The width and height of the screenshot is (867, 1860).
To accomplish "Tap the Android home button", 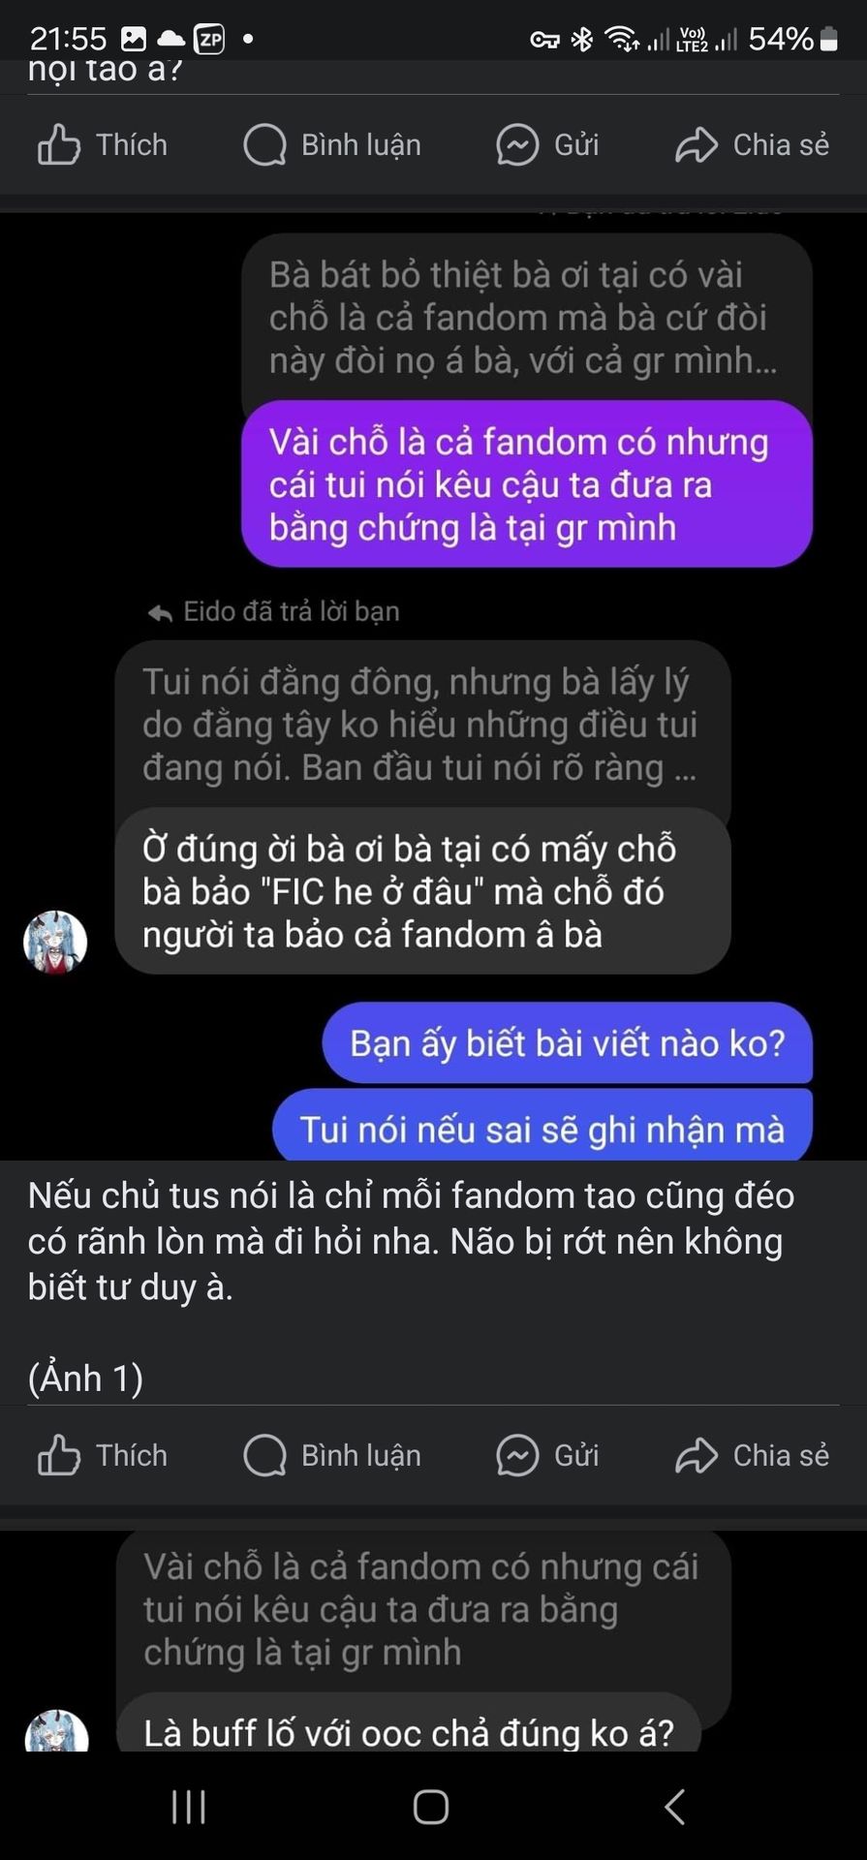I will (431, 1807).
